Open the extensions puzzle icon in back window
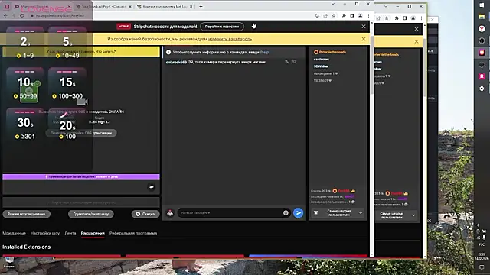Image resolution: width=490 pixels, height=275 pixels. point(397,18)
